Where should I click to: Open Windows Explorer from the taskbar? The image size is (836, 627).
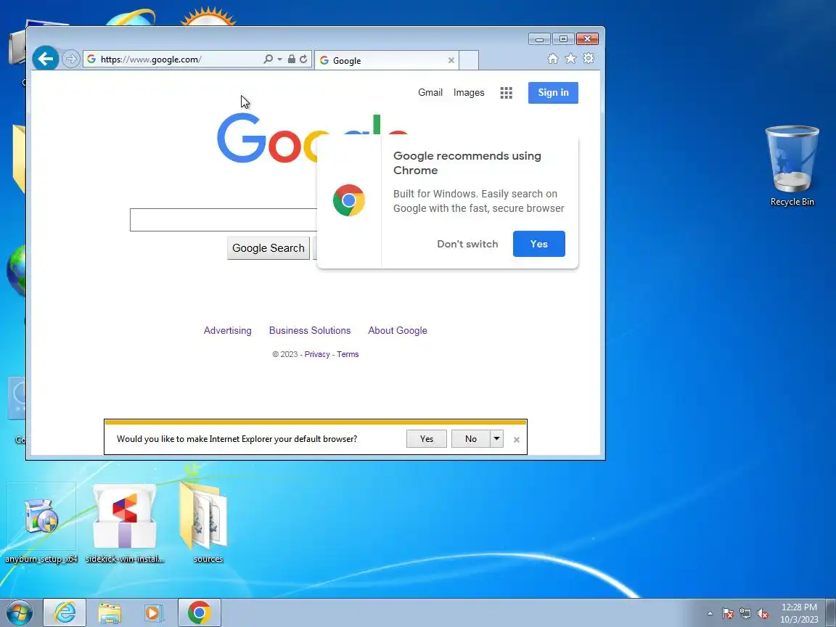(x=110, y=613)
